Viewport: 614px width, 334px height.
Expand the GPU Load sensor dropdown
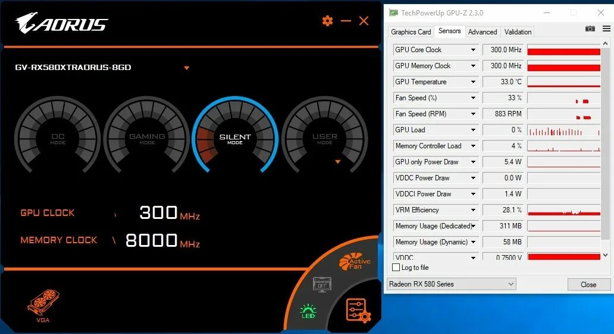pyautogui.click(x=473, y=130)
